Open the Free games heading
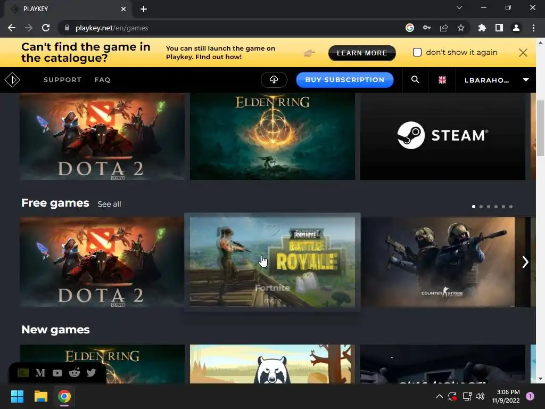Viewport: 545px width, 409px height. [55, 203]
